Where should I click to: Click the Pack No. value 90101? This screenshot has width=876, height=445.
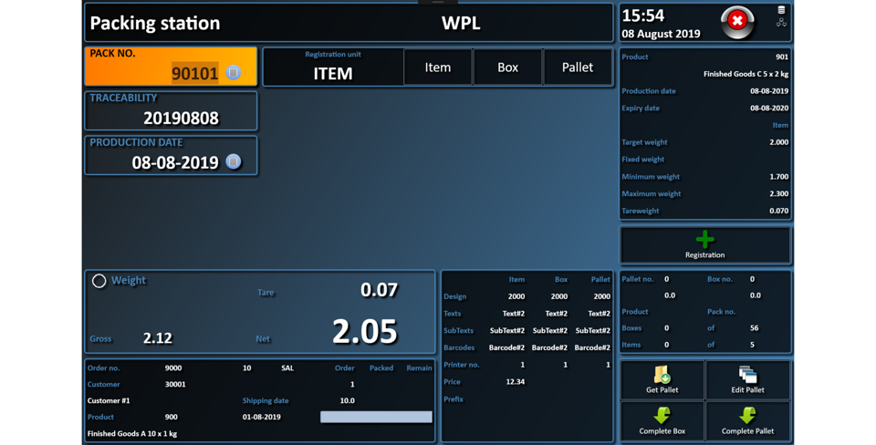click(194, 73)
